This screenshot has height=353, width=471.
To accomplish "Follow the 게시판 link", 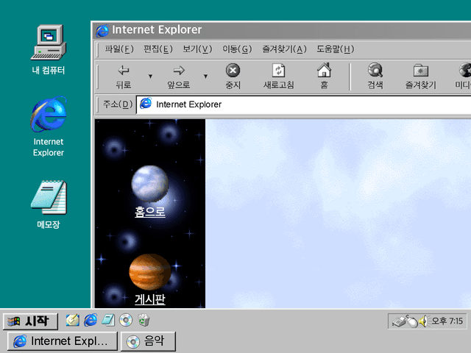I will [x=150, y=299].
